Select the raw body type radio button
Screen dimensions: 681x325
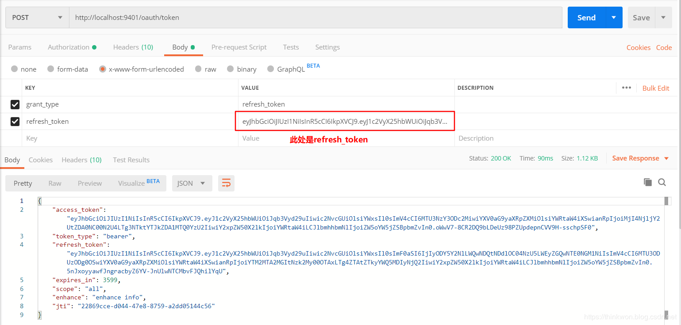198,69
